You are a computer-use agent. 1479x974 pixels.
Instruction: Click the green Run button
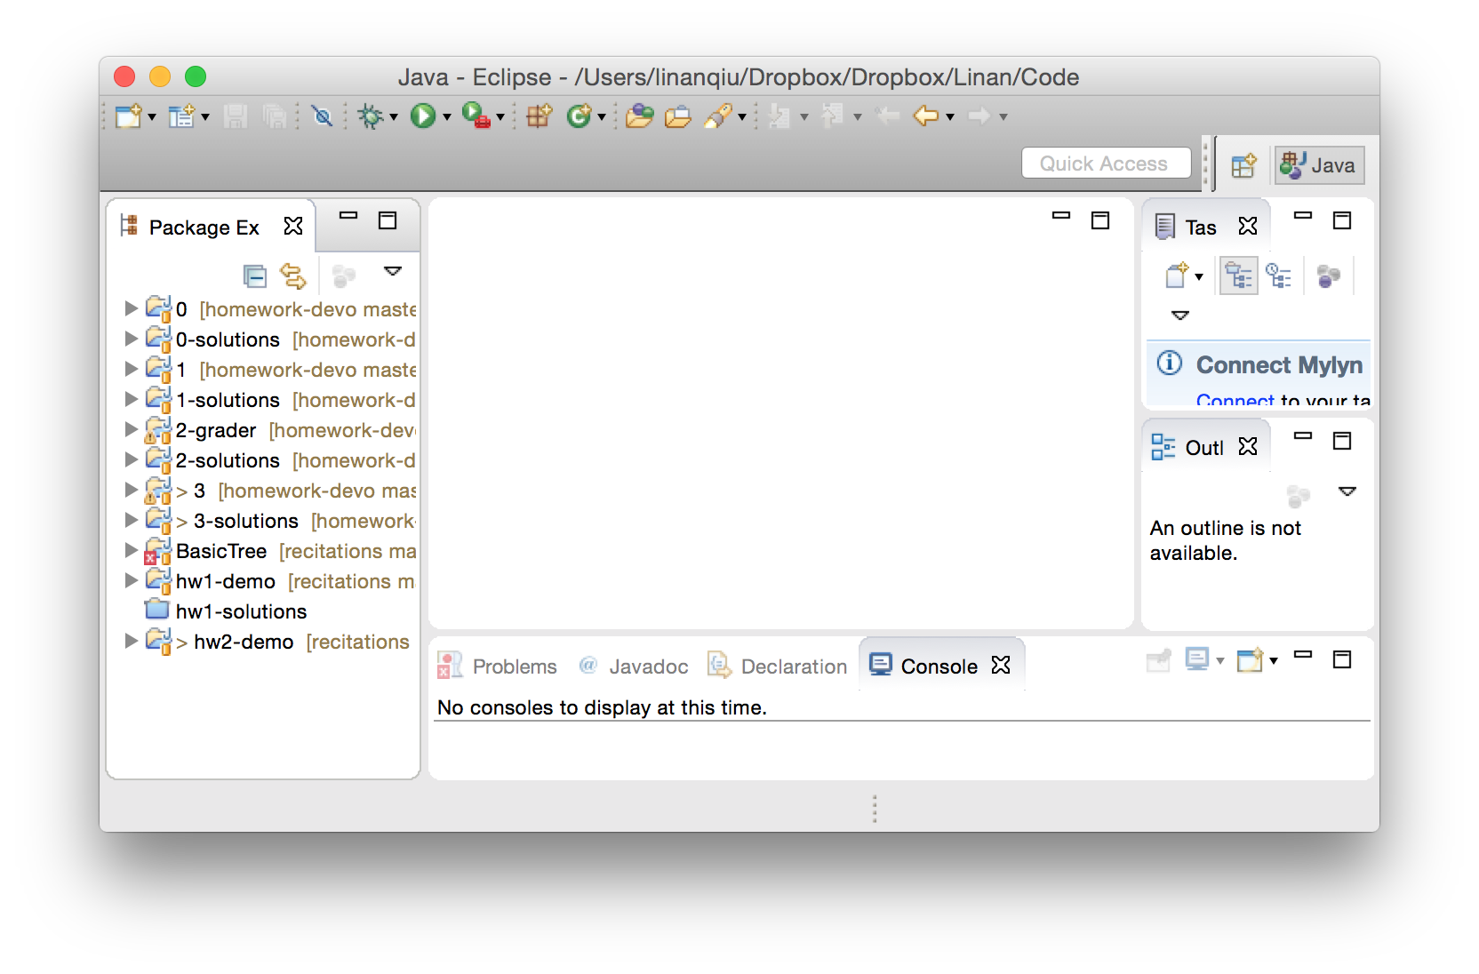pyautogui.click(x=423, y=116)
